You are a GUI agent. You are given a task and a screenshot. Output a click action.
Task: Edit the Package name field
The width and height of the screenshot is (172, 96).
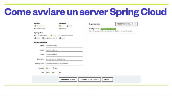coord(64,64)
